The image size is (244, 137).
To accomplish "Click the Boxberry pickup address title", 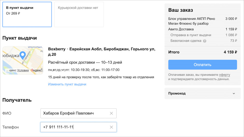I will point(102,52).
